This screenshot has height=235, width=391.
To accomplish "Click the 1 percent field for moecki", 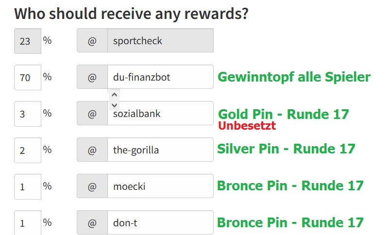I will click(x=28, y=186).
